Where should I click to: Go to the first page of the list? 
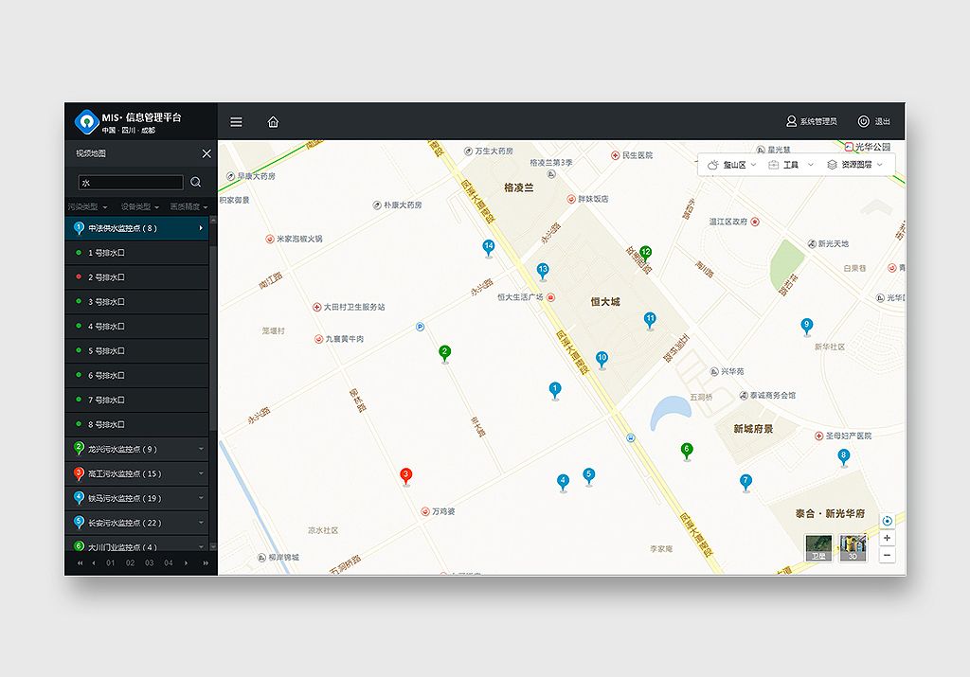[80, 563]
